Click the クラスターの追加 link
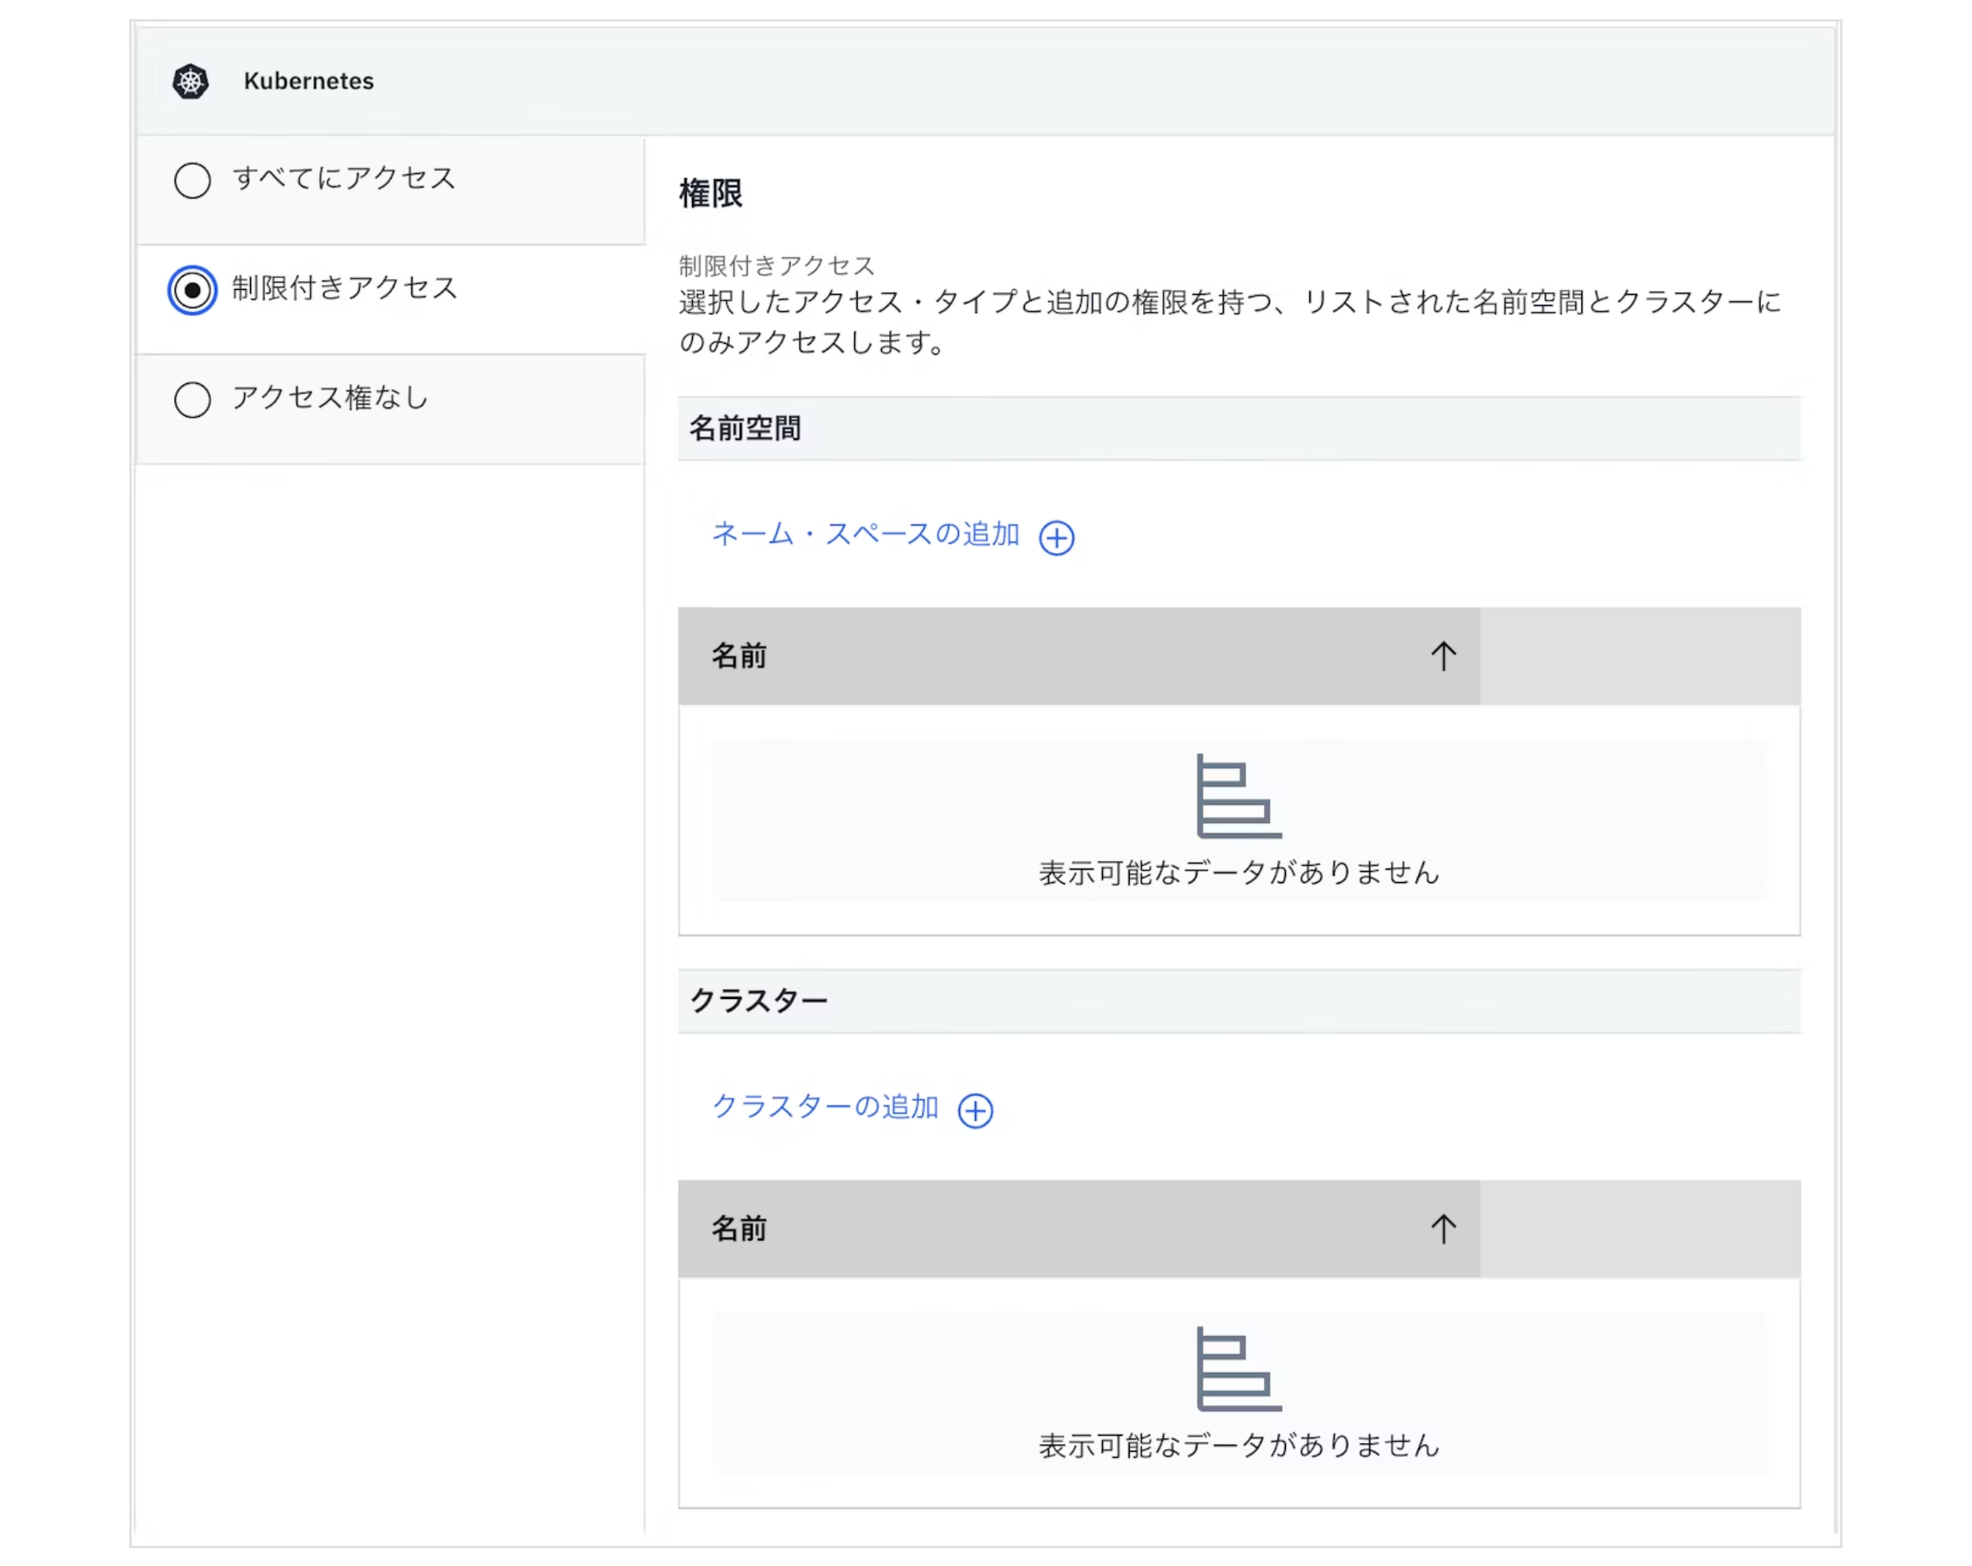1972x1566 pixels. pyautogui.click(x=824, y=1106)
